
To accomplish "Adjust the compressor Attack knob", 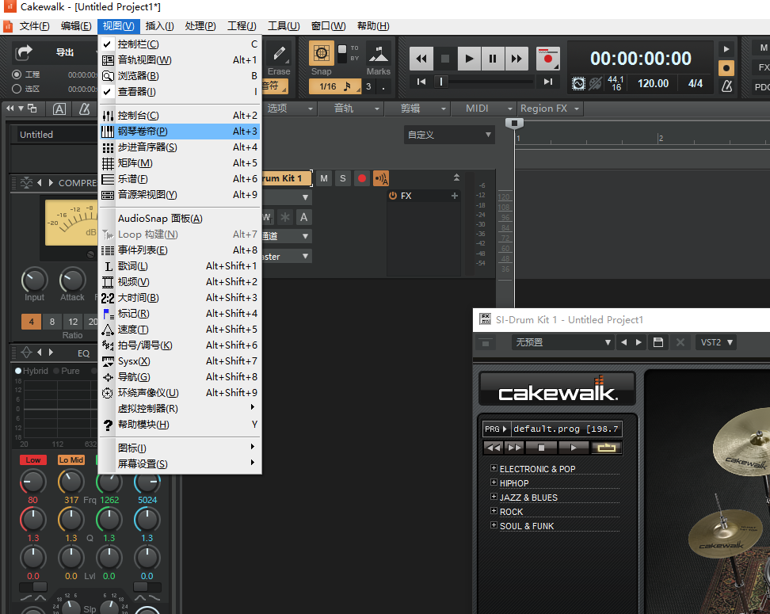I will [x=73, y=280].
